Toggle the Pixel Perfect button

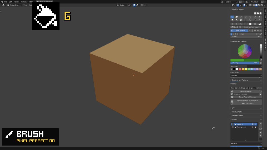239,31
